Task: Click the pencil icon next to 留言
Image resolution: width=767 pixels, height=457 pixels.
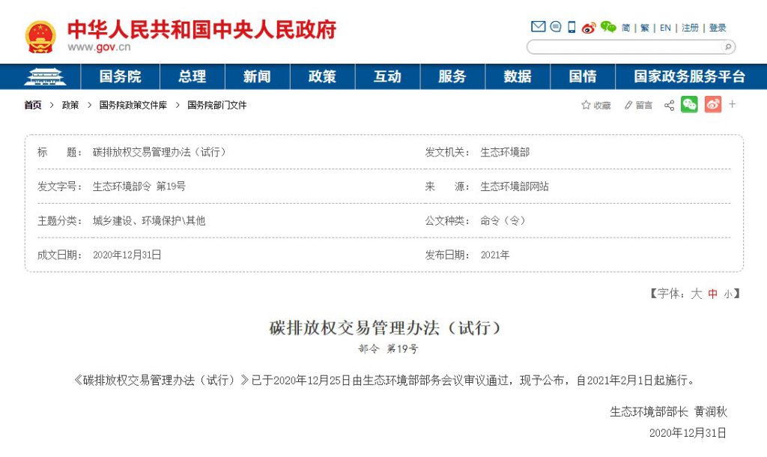Action: tap(627, 105)
